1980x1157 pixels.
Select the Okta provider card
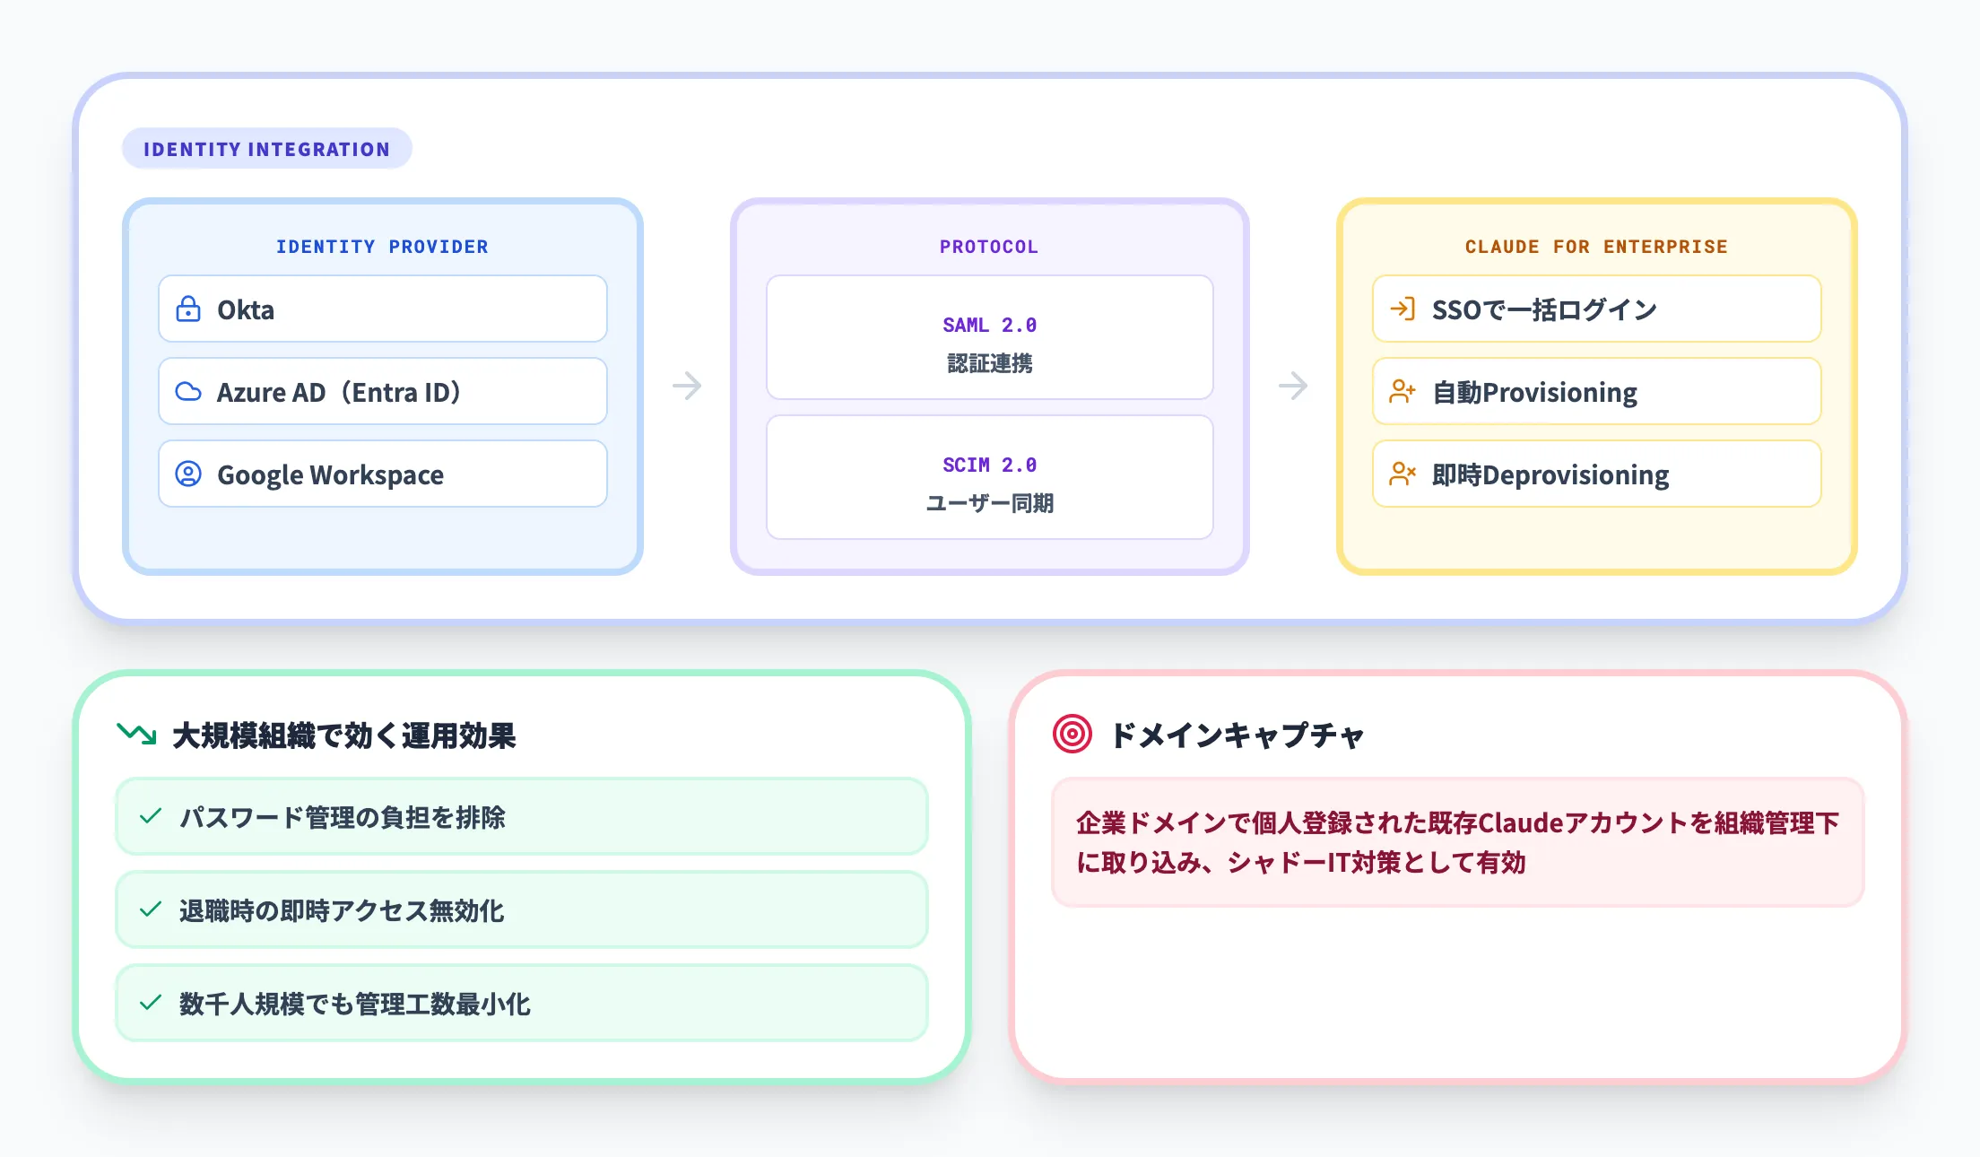click(383, 309)
